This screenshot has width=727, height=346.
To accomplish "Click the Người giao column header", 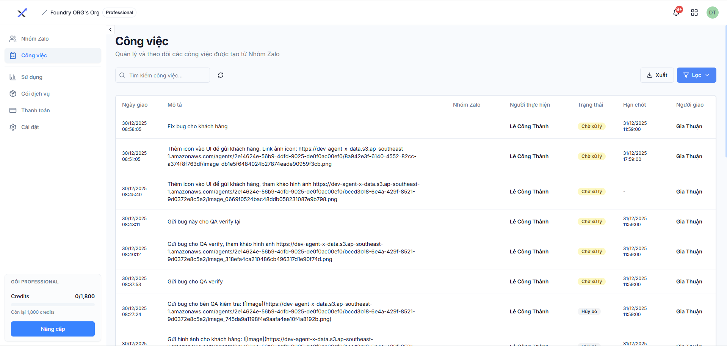I will tap(690, 105).
